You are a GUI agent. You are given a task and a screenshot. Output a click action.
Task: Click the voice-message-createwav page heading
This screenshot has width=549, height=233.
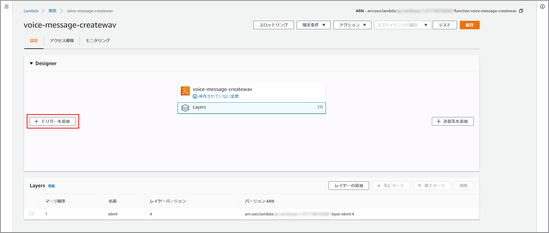(x=70, y=25)
